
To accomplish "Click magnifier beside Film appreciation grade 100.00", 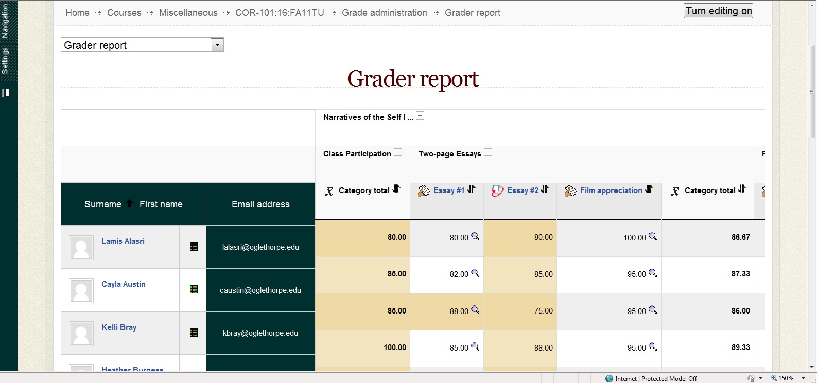I will coord(653,236).
